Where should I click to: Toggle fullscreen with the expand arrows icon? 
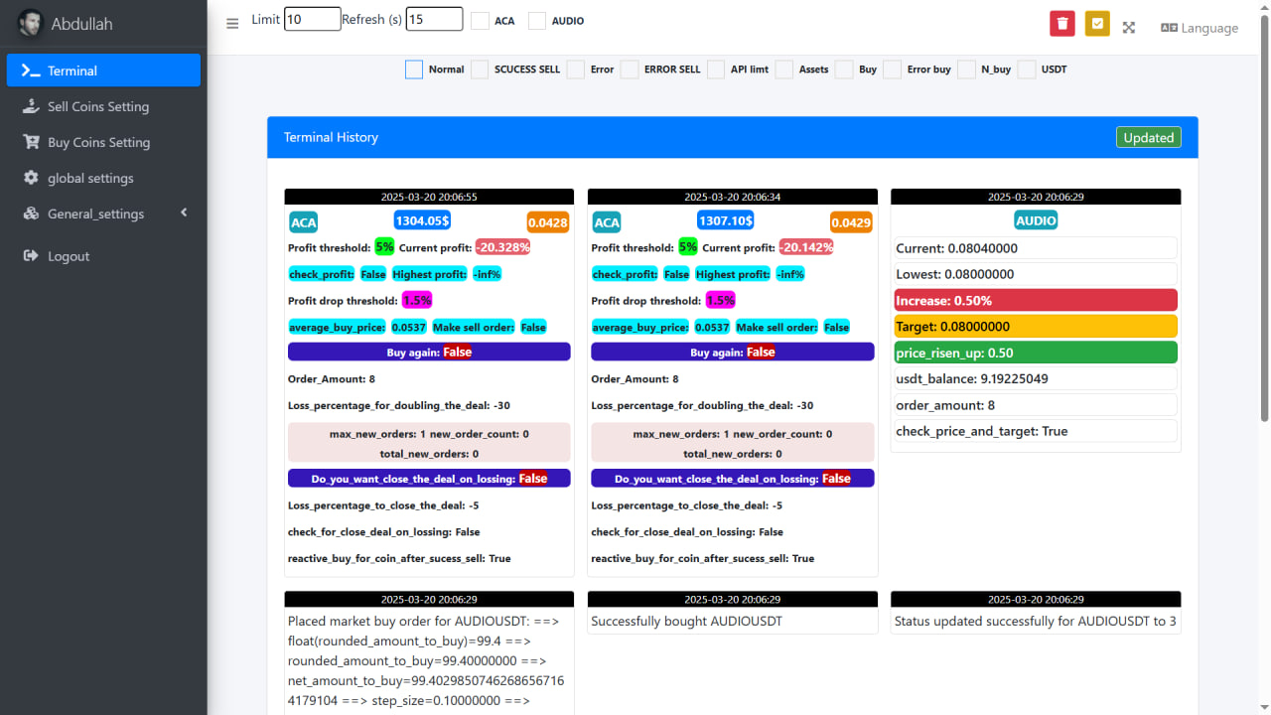click(x=1129, y=28)
